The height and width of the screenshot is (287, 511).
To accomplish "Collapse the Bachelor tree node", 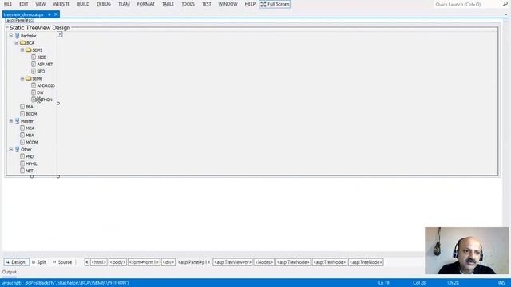I will click(10, 36).
